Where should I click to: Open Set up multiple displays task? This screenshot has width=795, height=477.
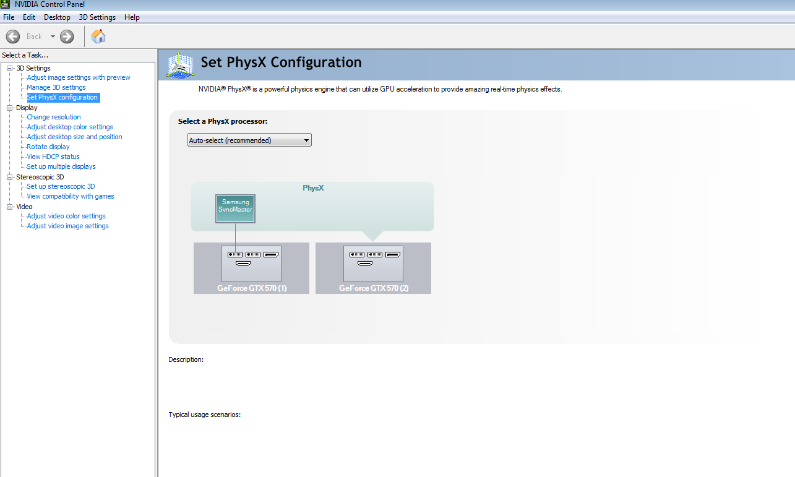pyautogui.click(x=61, y=166)
